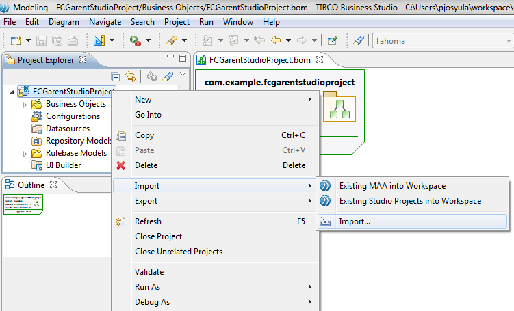The height and width of the screenshot is (311, 514).
Task: Choose Delete in the context menu
Action: point(215,165)
